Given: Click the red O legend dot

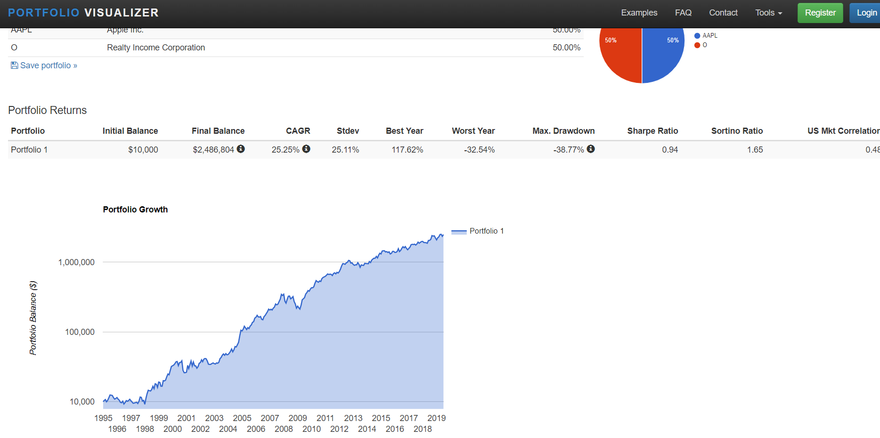Looking at the screenshot, I should [697, 45].
